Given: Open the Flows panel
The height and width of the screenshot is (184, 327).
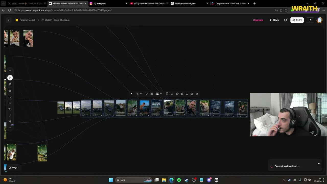Looking at the screenshot, I should point(274,20).
